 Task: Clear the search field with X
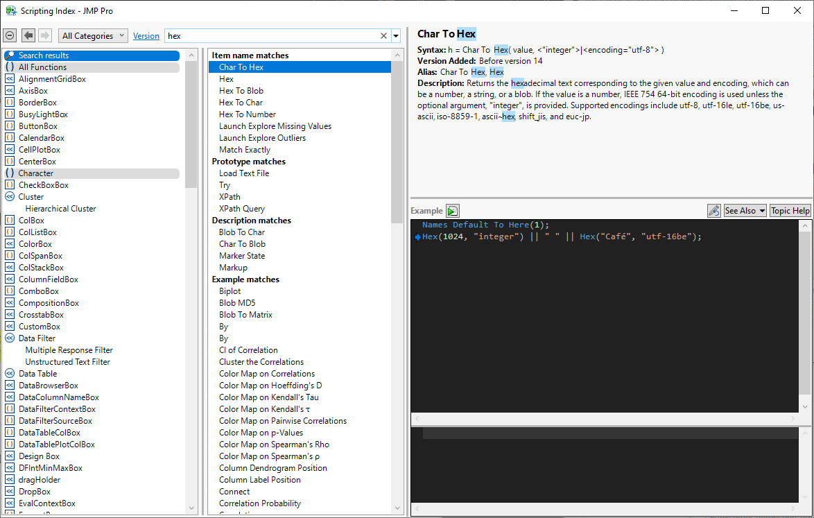383,36
